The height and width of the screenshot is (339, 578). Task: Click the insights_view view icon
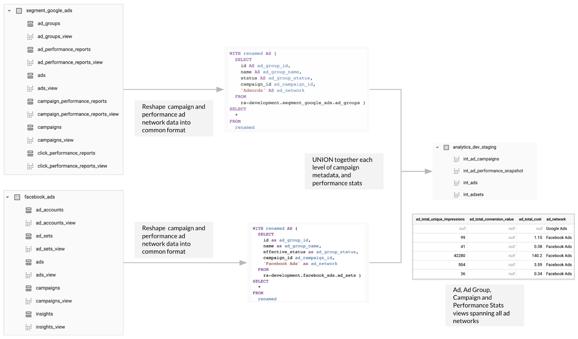(x=29, y=327)
